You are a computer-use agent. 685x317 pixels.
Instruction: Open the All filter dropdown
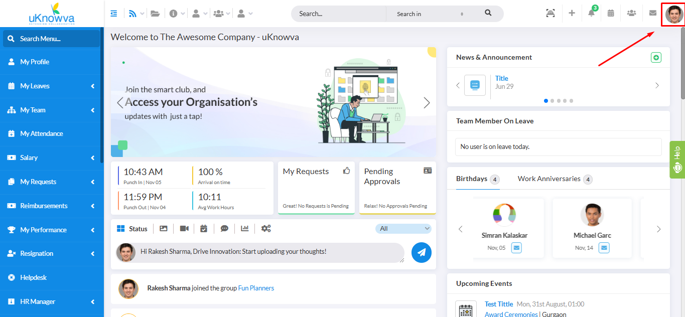pos(403,229)
